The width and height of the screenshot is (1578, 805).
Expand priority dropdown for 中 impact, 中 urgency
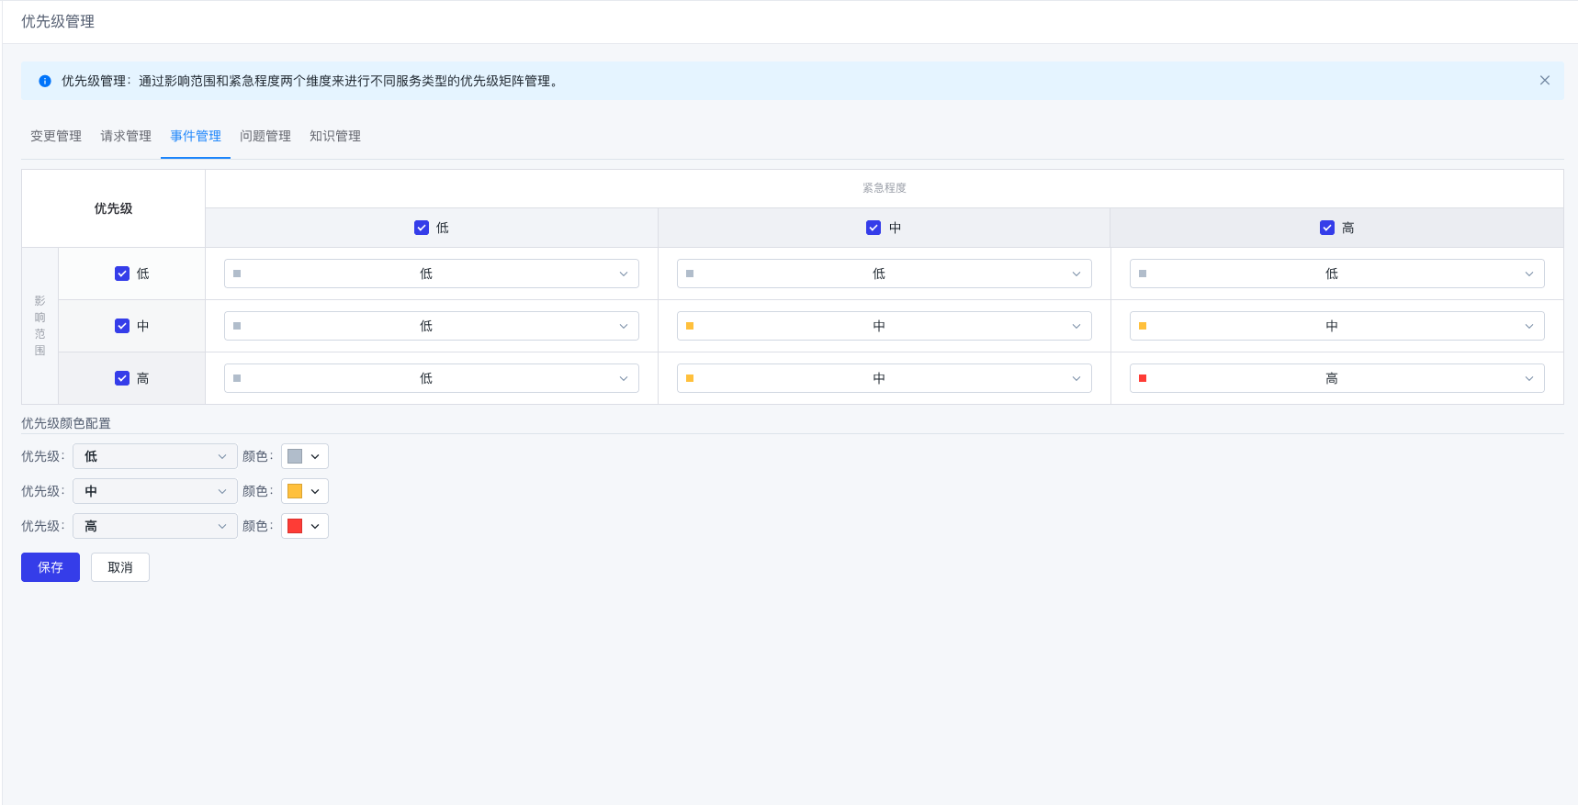point(884,326)
